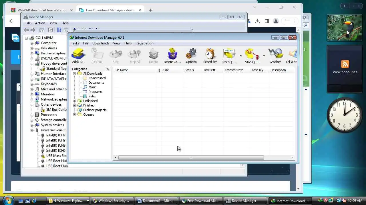Sort by Time left column header
The image size is (366, 205).
pyautogui.click(x=212, y=70)
